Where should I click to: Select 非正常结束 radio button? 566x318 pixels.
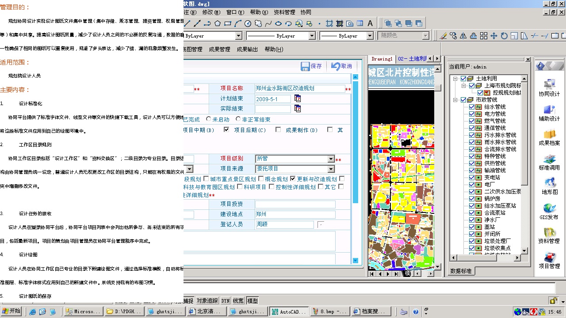[x=238, y=119]
